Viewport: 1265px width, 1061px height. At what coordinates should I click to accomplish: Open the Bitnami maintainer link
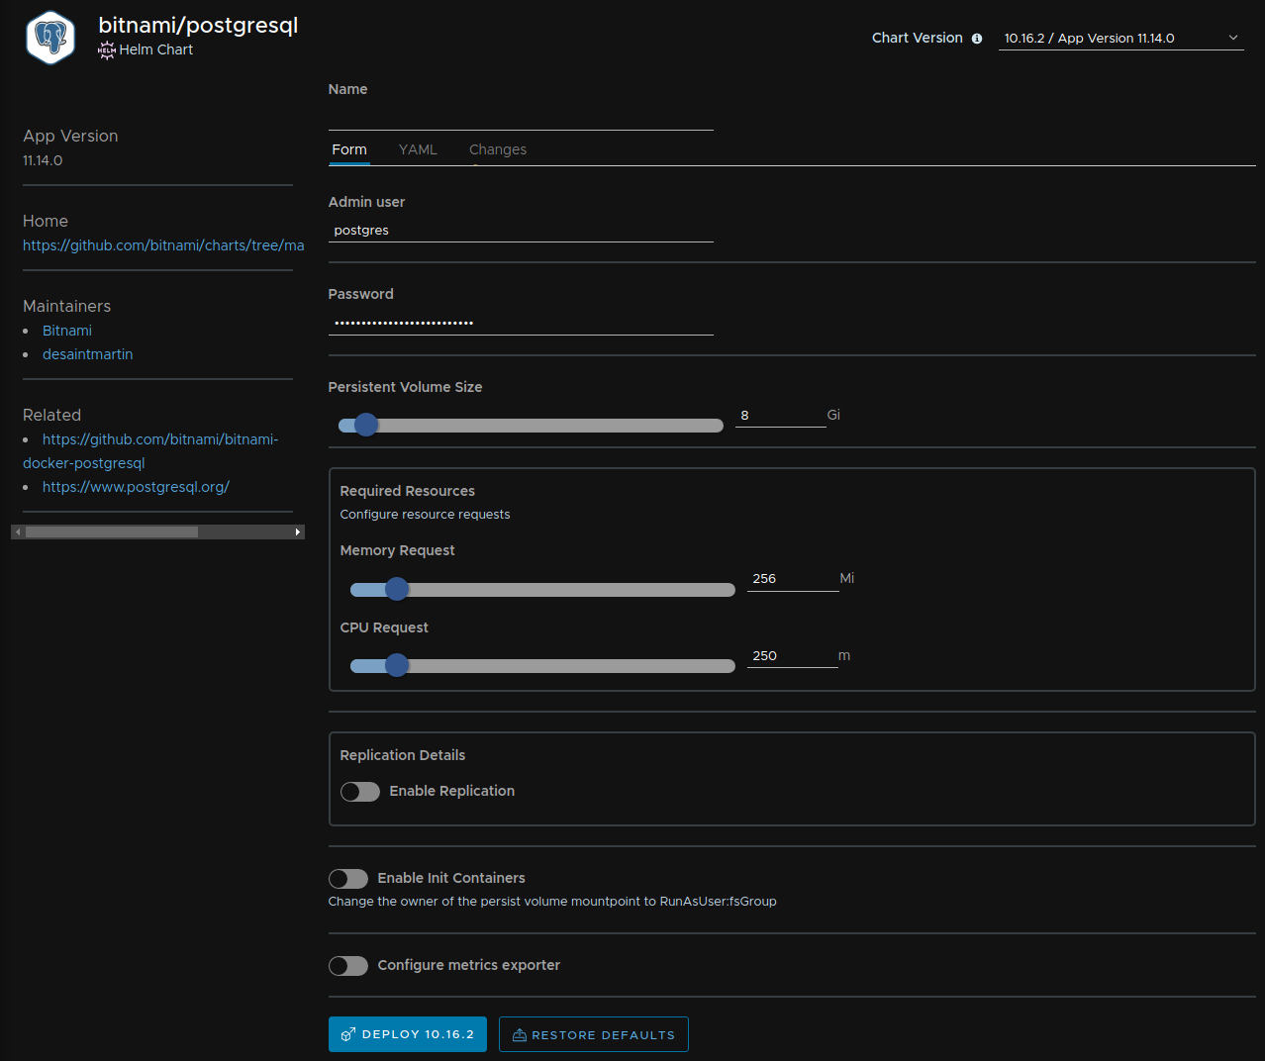point(67,331)
